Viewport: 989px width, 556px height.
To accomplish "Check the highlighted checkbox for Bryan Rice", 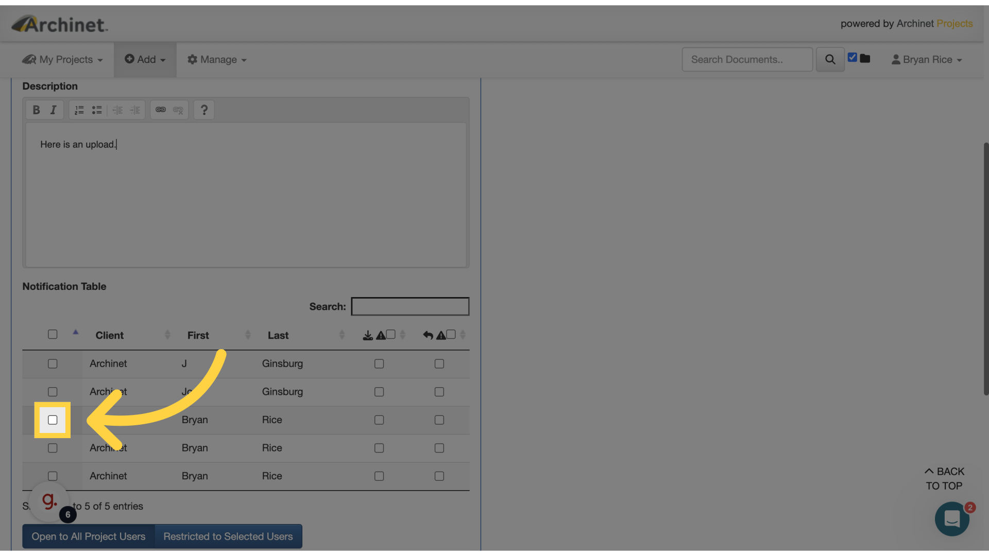I will [52, 420].
